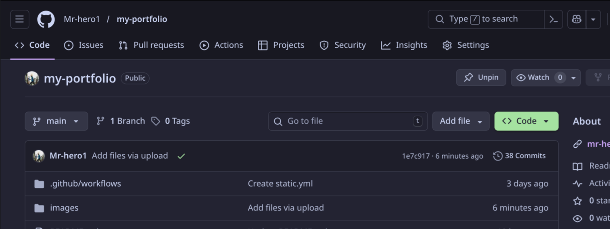This screenshot has width=610, height=229.
Task: Click the green check status icon
Action: click(181, 156)
